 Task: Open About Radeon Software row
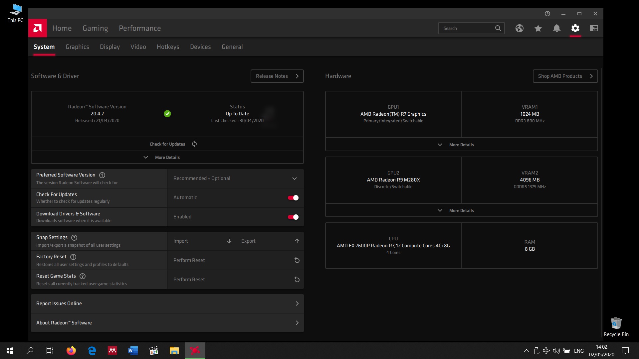click(167, 323)
